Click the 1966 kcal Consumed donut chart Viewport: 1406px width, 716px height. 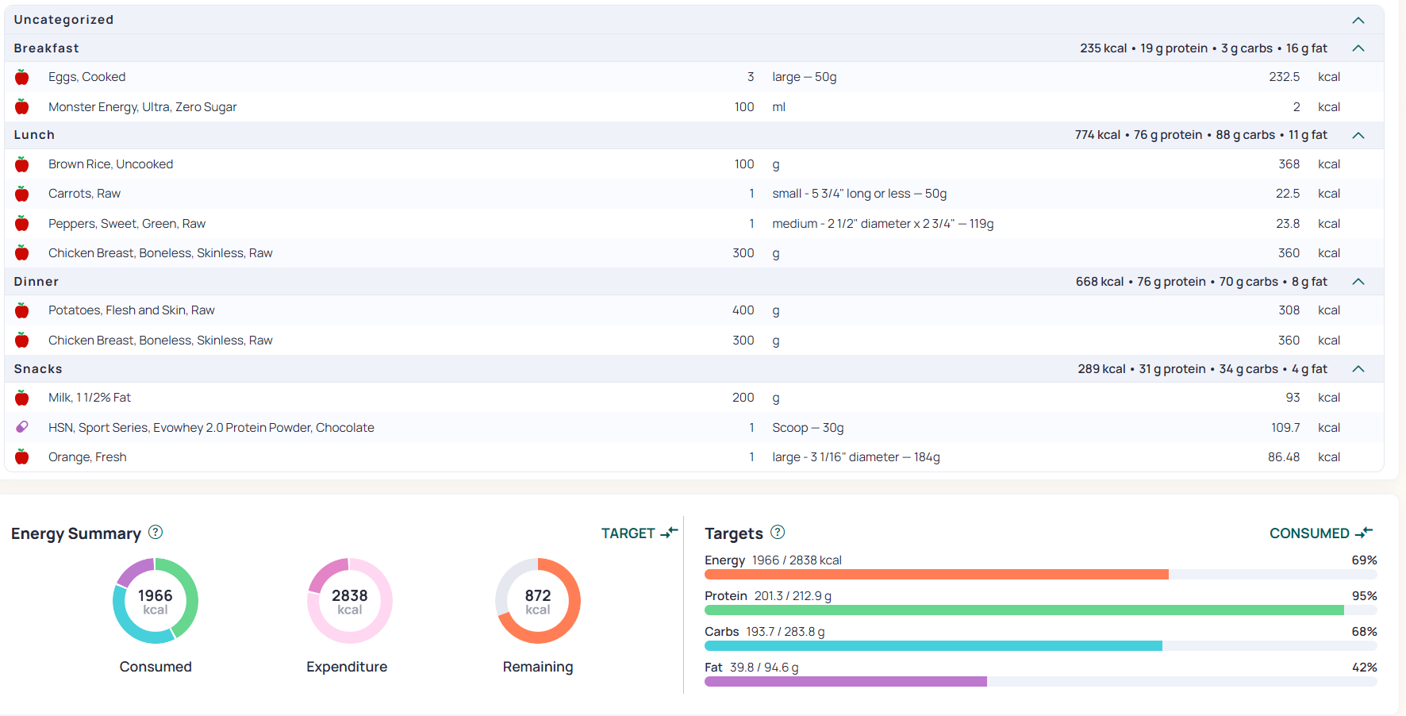pos(156,601)
